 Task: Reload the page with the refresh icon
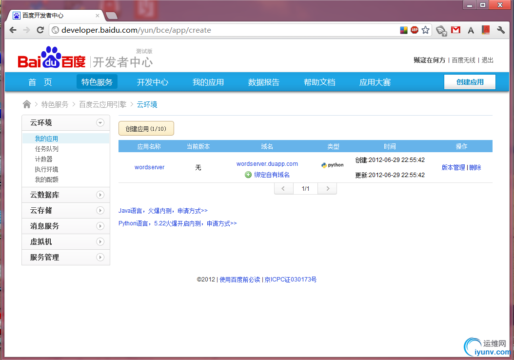(40, 30)
